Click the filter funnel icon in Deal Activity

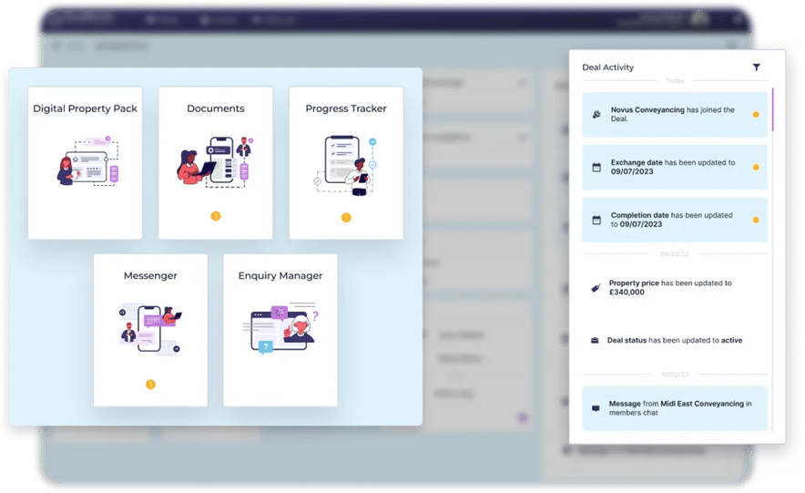tap(756, 67)
